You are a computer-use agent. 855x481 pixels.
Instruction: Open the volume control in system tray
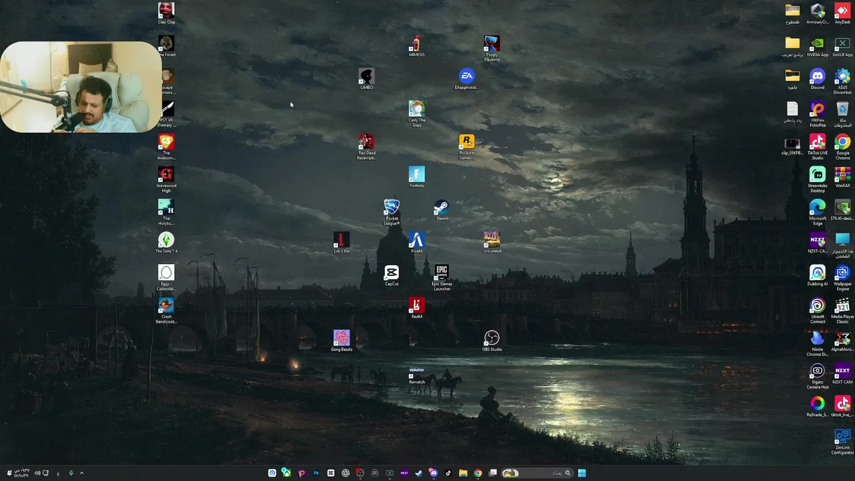pyautogui.click(x=37, y=473)
